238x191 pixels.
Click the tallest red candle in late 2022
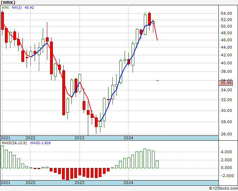click(x=64, y=93)
